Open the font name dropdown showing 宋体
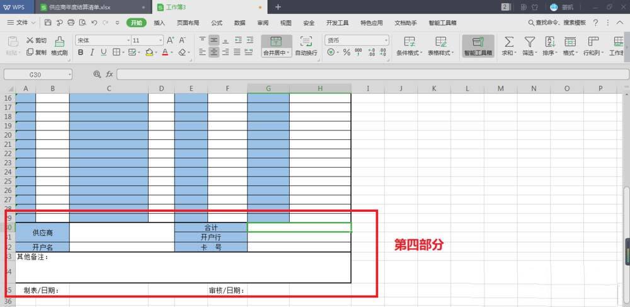630x307 pixels. coord(101,40)
